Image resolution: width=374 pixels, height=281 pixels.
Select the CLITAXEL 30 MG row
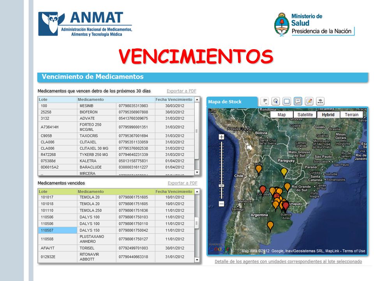click(x=116, y=148)
